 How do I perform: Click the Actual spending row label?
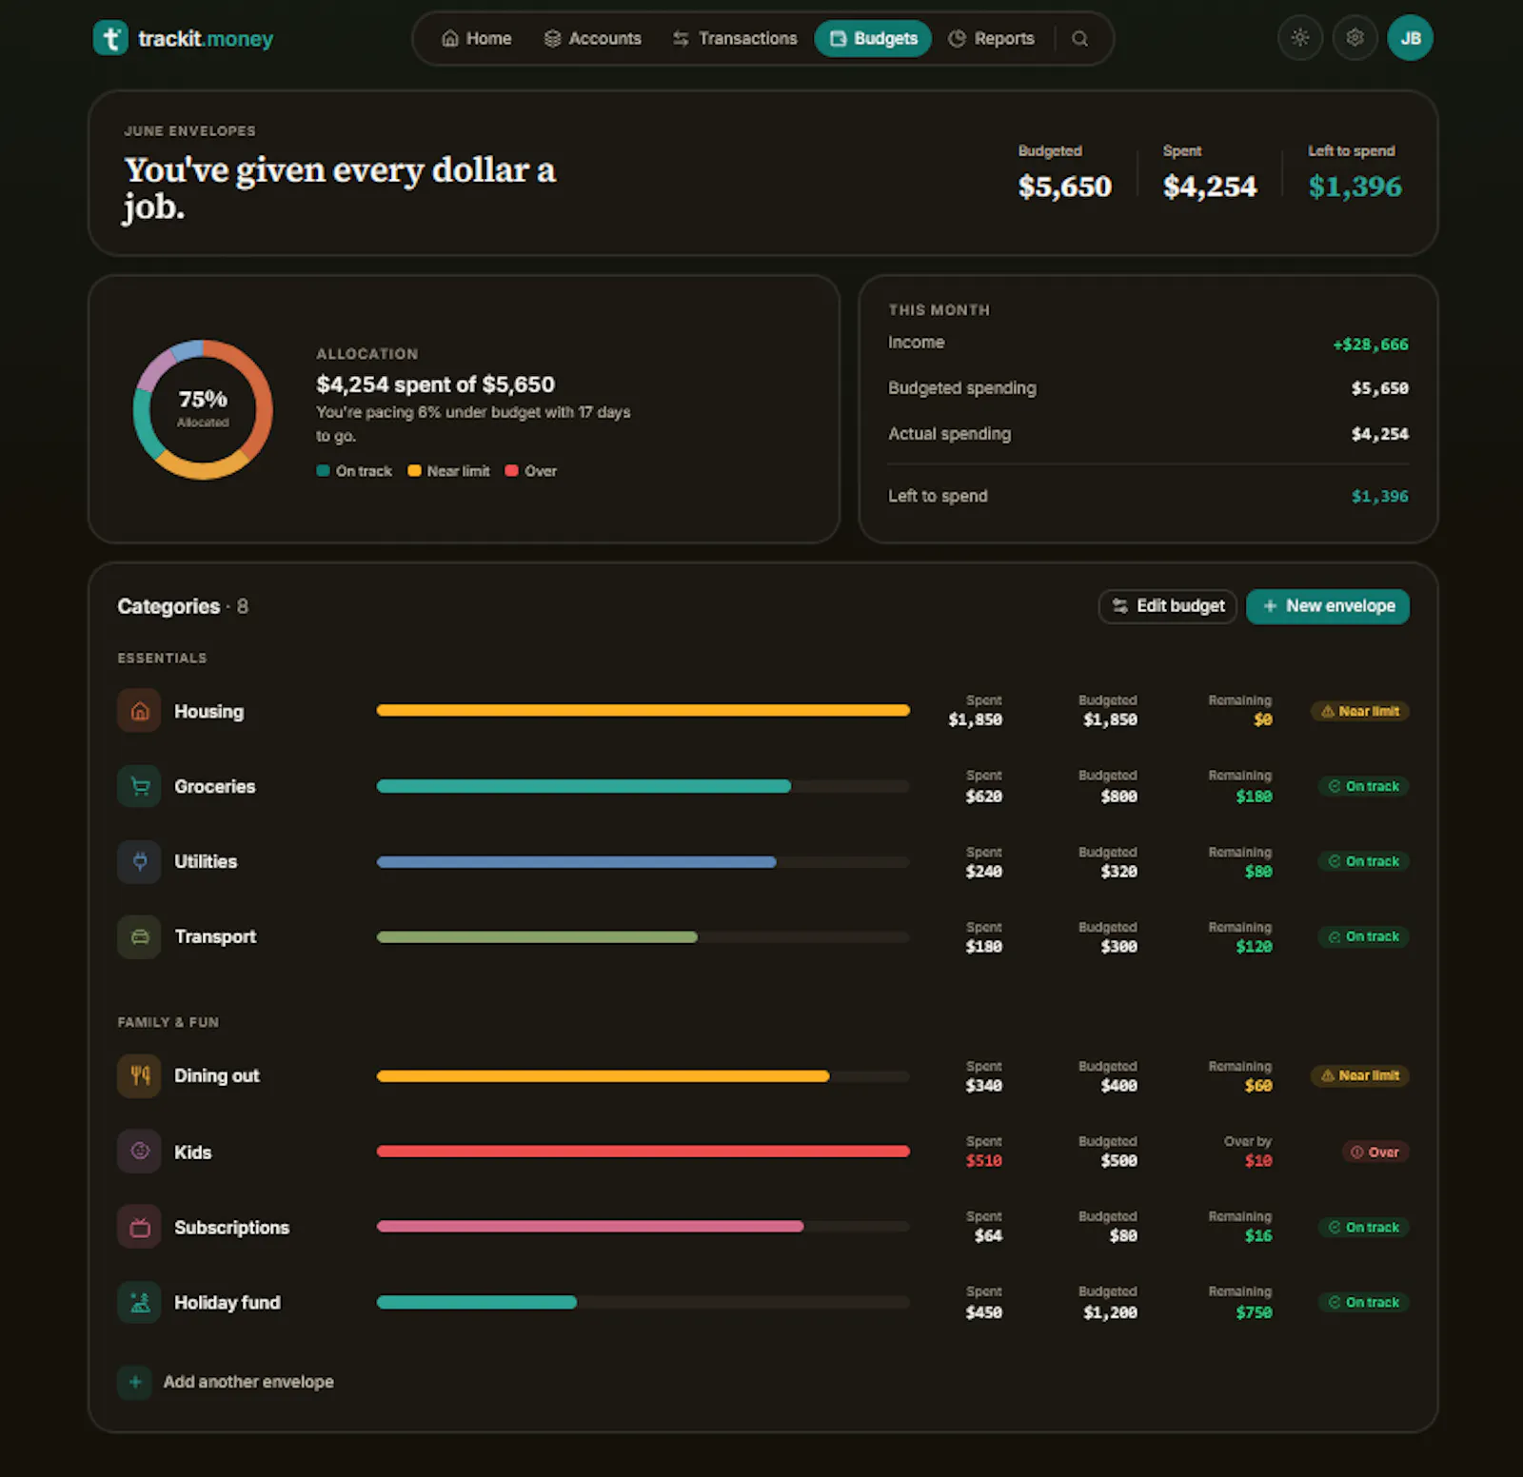(x=949, y=434)
